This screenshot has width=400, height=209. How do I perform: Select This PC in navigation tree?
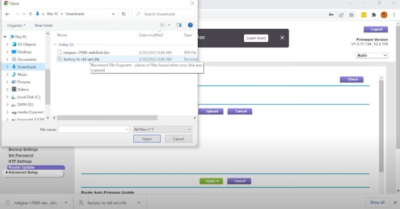tap(21, 37)
